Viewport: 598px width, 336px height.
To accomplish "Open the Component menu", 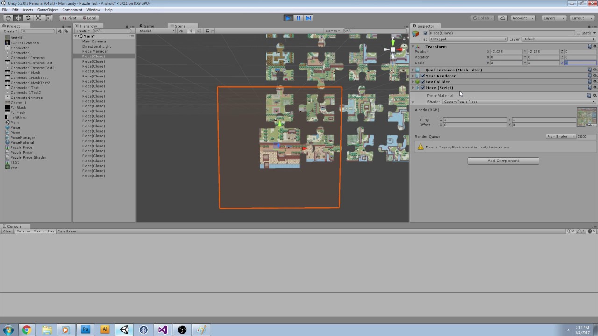I will (72, 10).
